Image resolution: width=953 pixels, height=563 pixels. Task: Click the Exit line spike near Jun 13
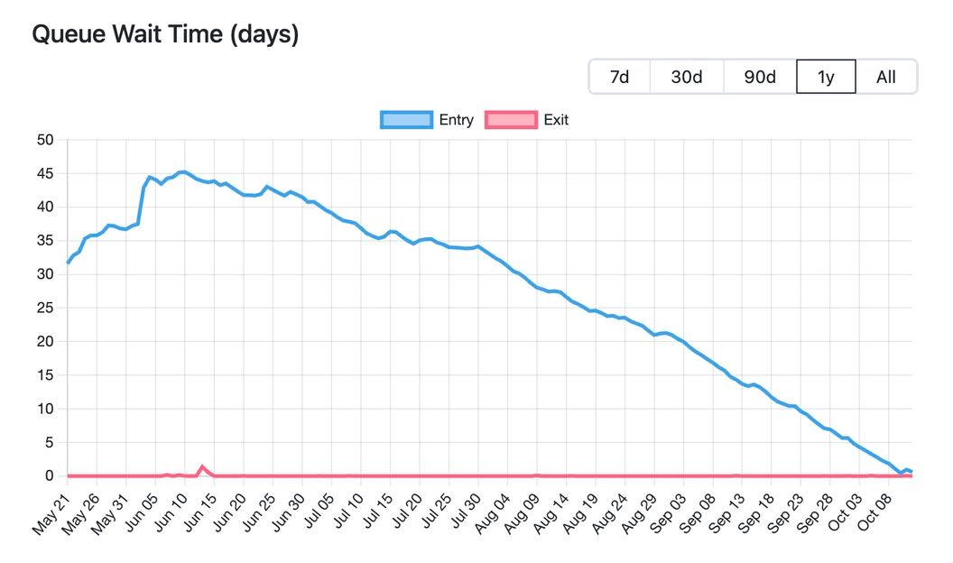[x=202, y=466]
